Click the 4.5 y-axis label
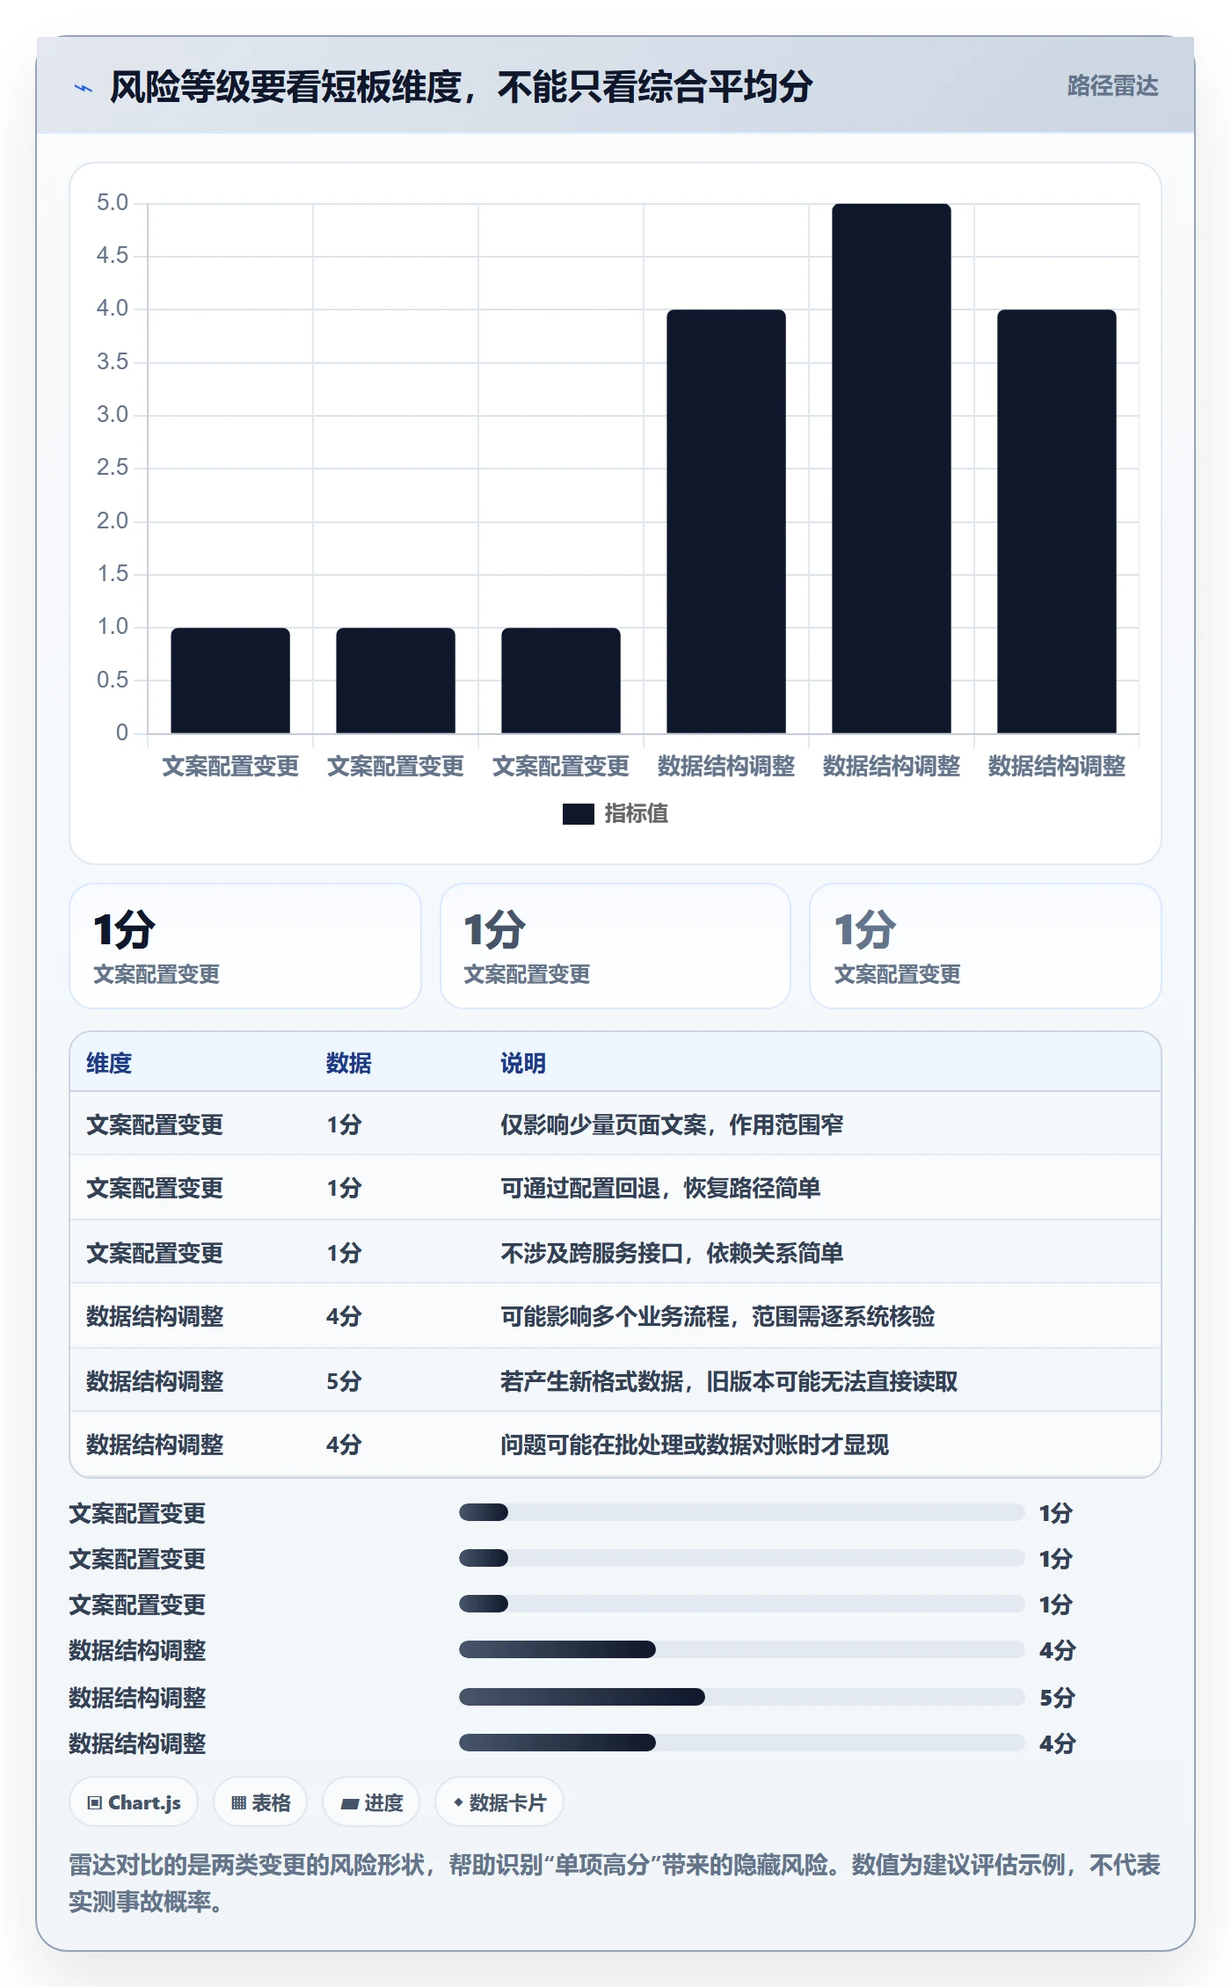The height and width of the screenshot is (1987, 1231). 113,255
